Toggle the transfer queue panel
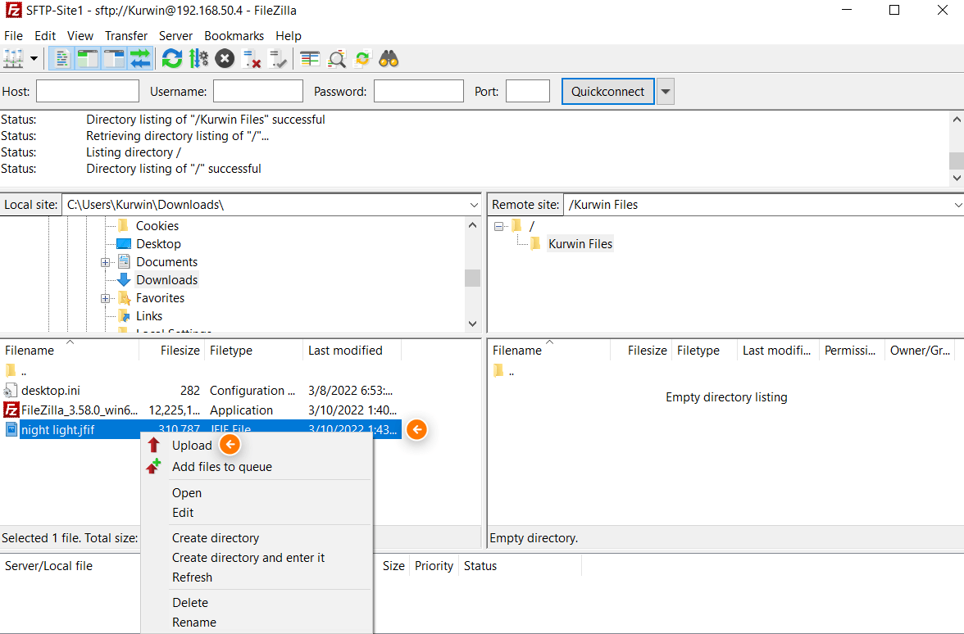This screenshot has width=964, height=634. coord(140,58)
